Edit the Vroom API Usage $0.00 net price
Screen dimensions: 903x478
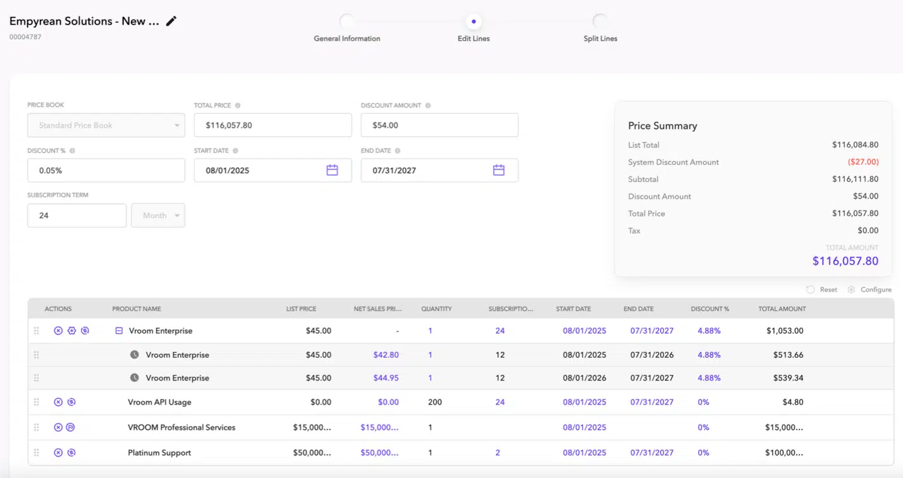pyautogui.click(x=388, y=402)
